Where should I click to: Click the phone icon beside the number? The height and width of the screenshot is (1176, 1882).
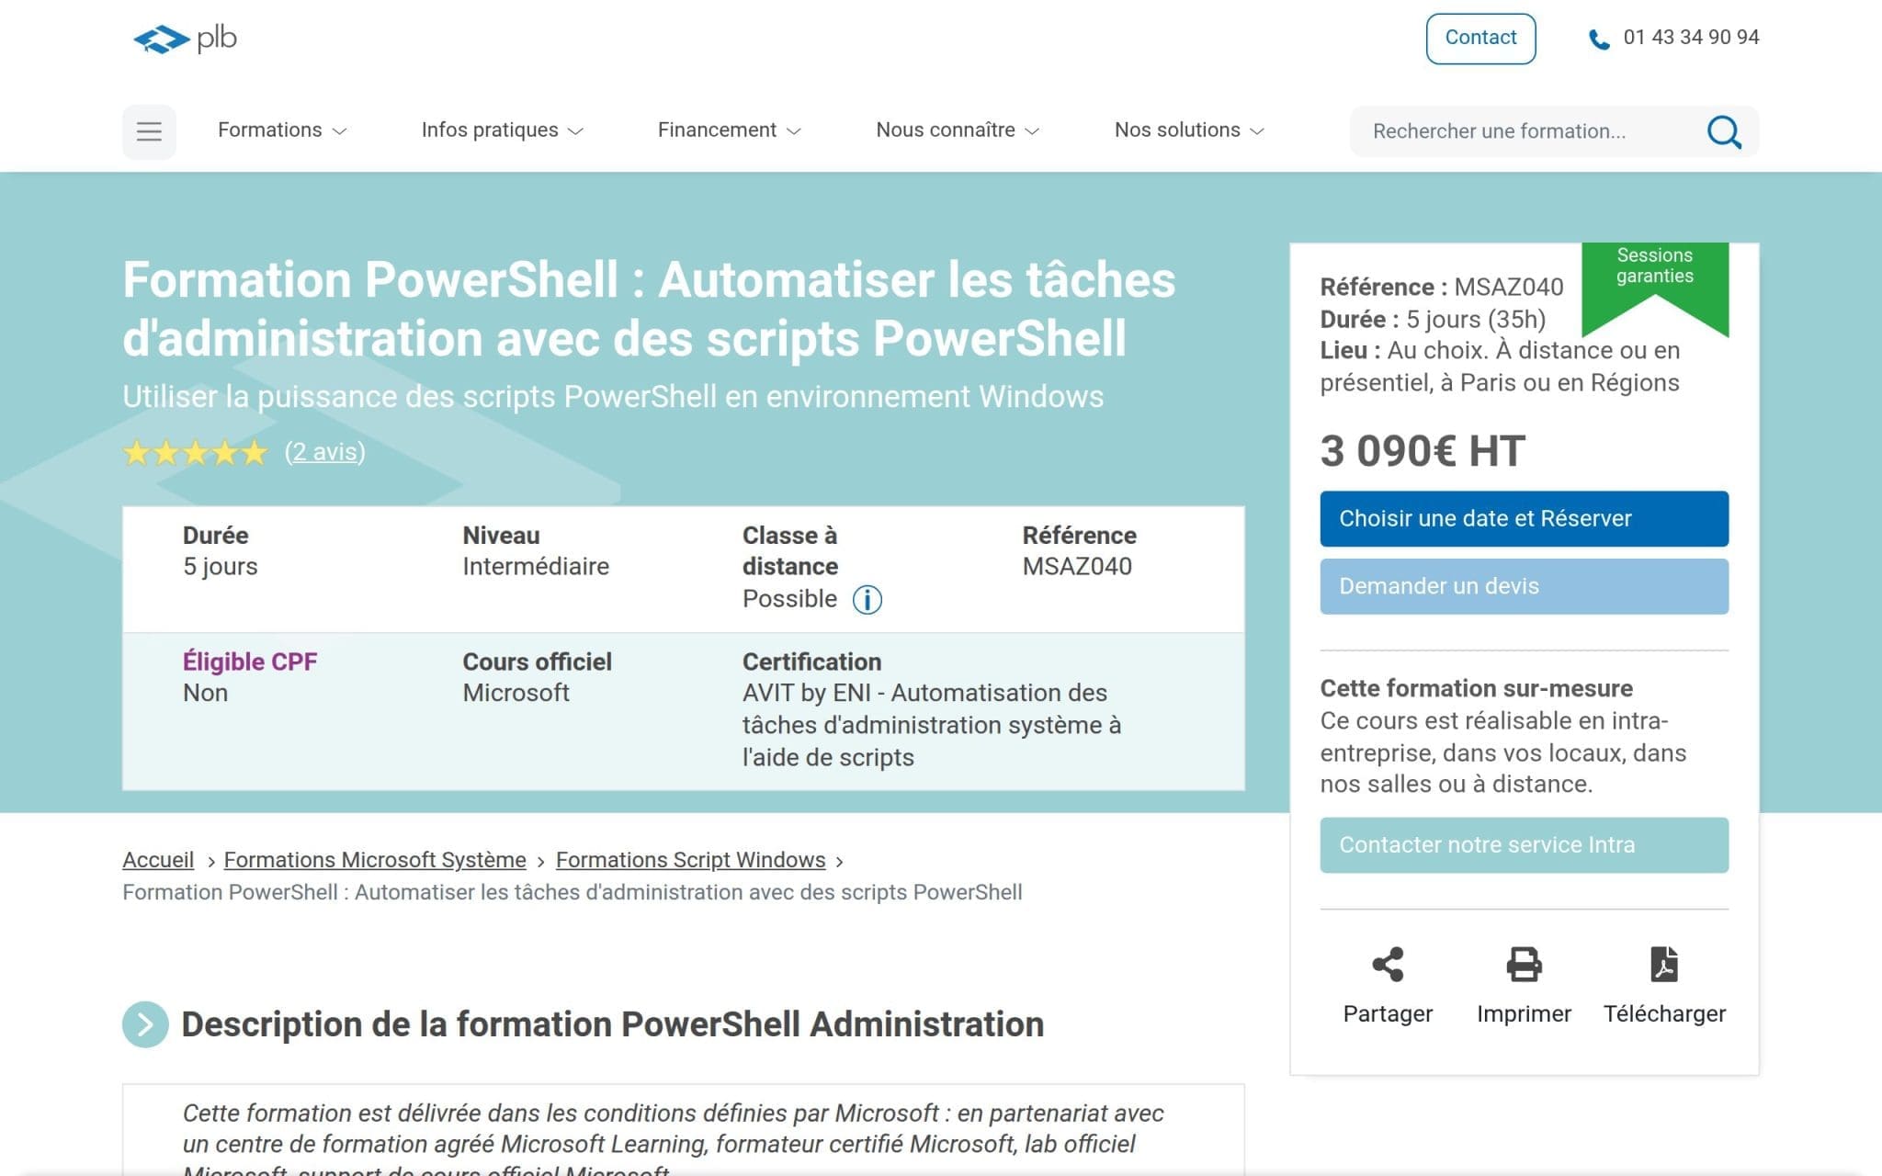(x=1599, y=40)
